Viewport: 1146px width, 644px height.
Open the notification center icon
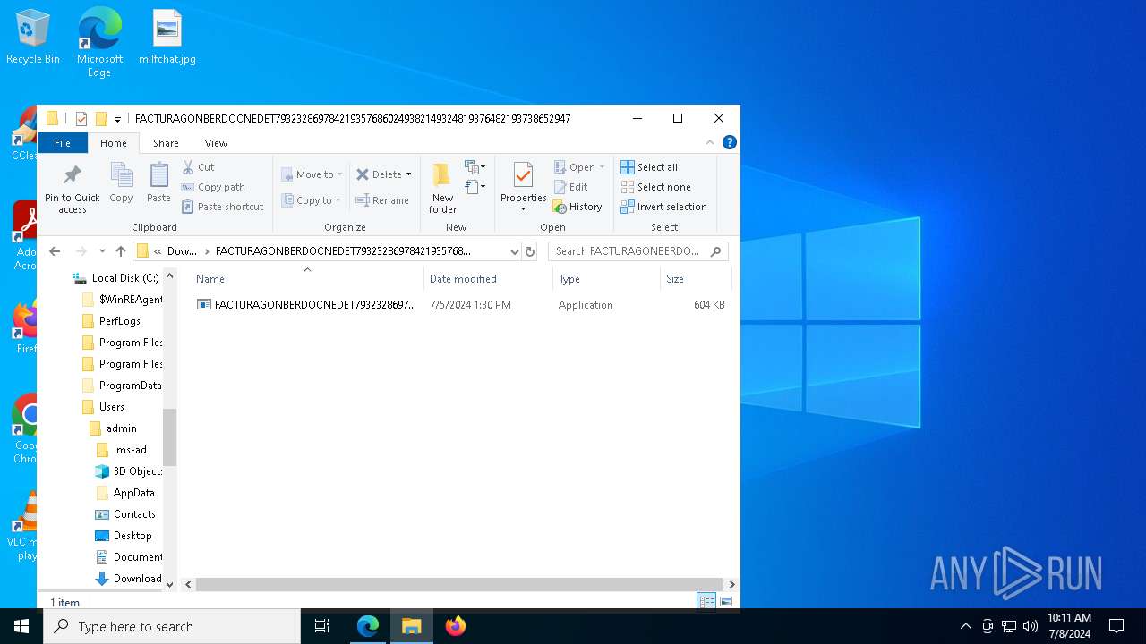click(x=1116, y=626)
